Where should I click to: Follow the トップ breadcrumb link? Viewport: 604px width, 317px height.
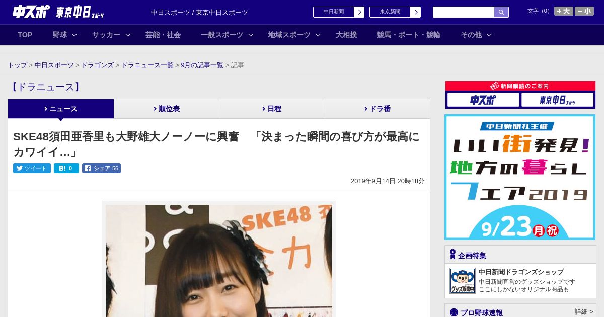click(18, 65)
